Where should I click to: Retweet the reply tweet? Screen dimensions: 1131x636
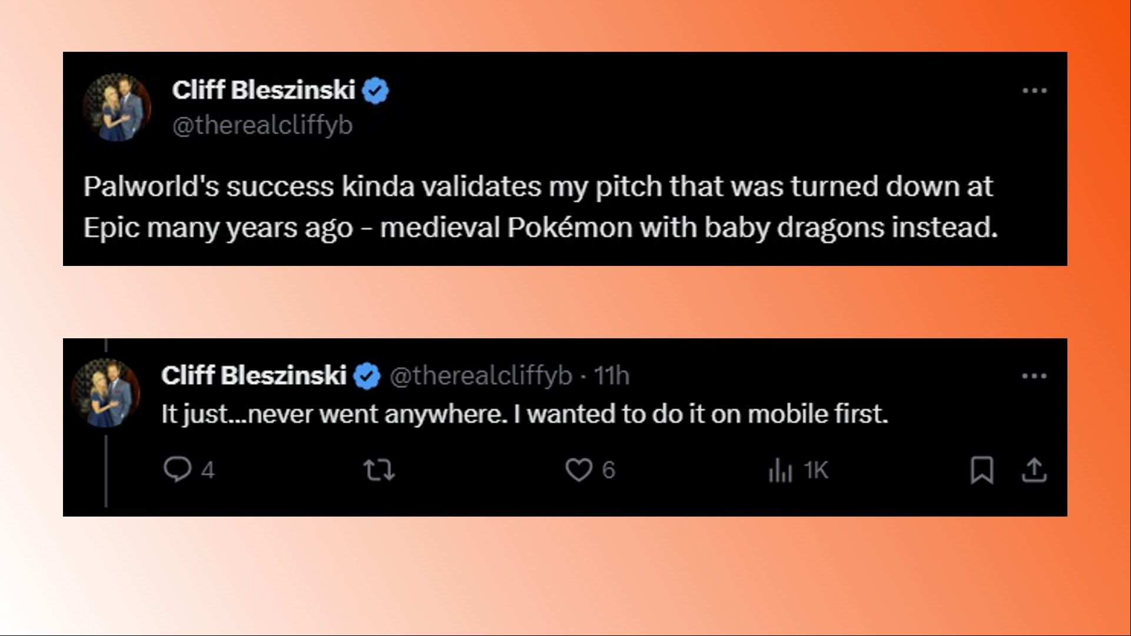(x=379, y=470)
